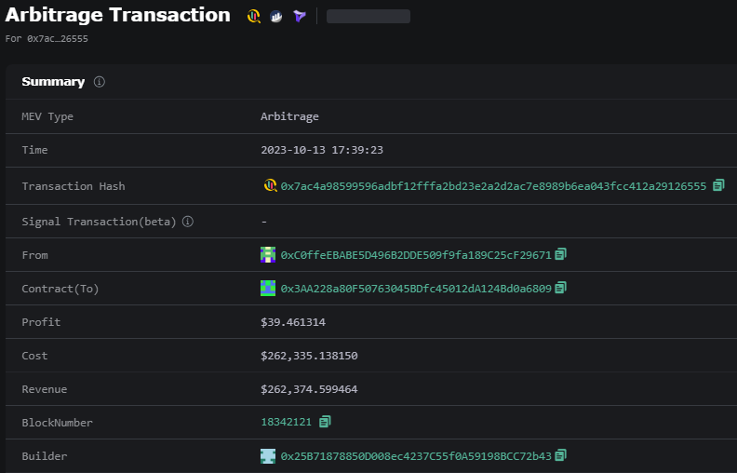
Task: Click the Contract(To) identicon avatar
Action: (268, 289)
